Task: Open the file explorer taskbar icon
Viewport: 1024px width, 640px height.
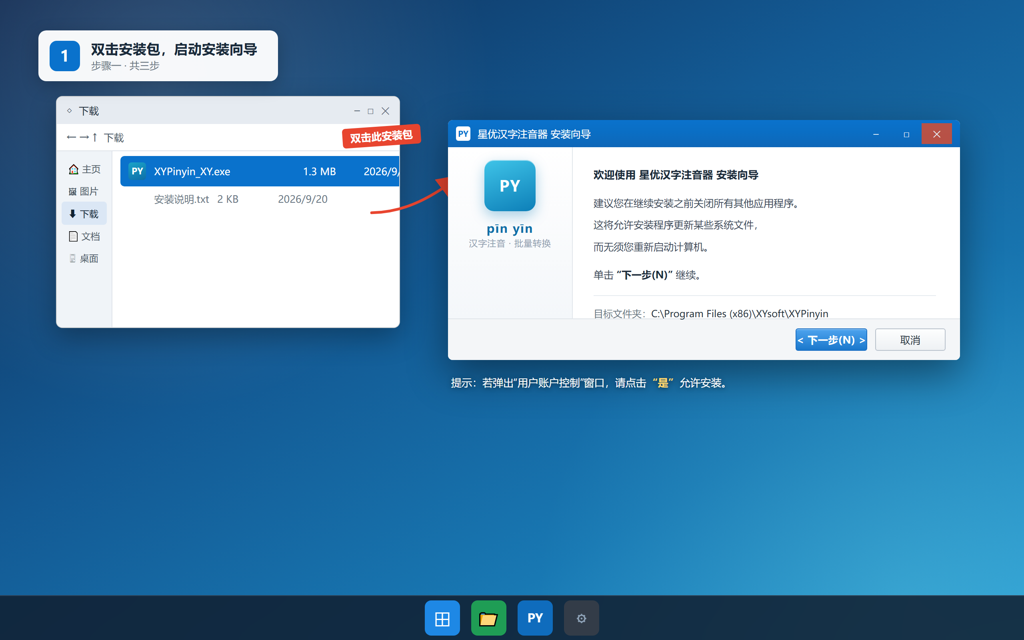Action: (489, 618)
